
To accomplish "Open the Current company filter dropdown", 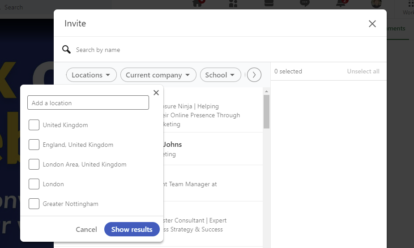I will tap(158, 75).
